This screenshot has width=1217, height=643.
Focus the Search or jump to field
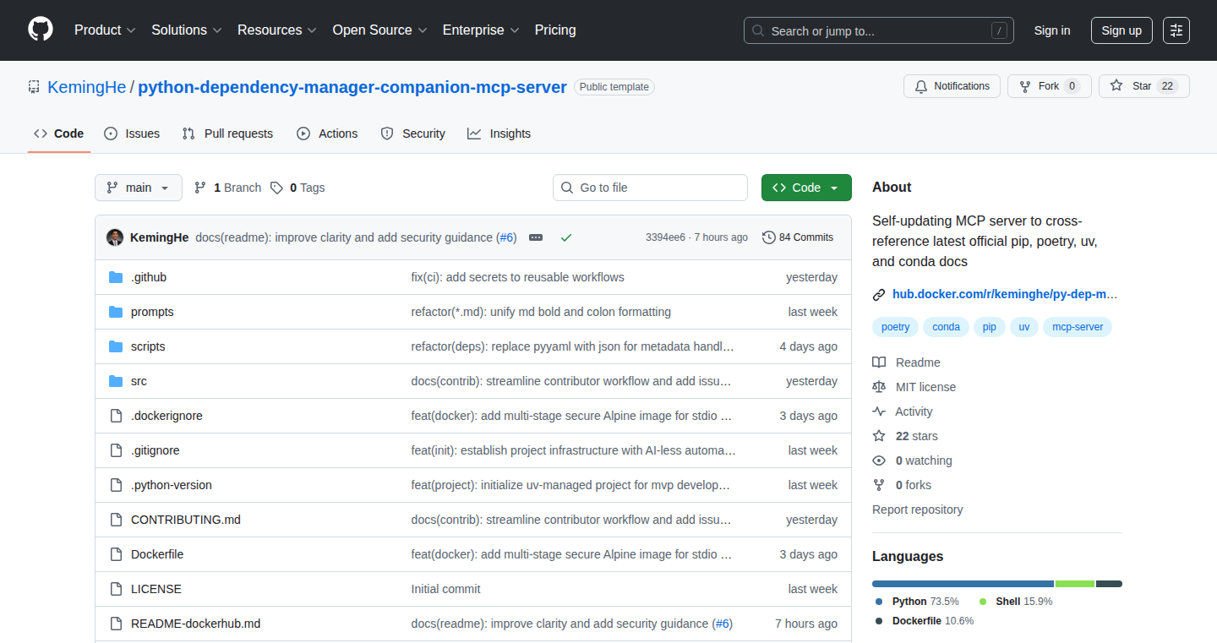coord(879,30)
